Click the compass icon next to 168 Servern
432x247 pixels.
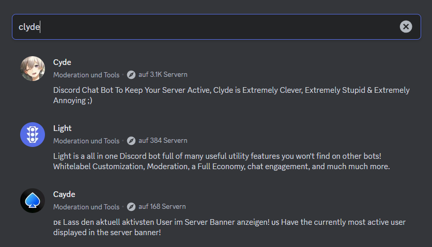(x=131, y=207)
